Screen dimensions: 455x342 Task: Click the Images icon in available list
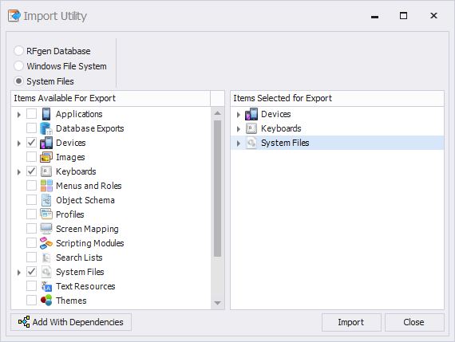click(x=46, y=157)
